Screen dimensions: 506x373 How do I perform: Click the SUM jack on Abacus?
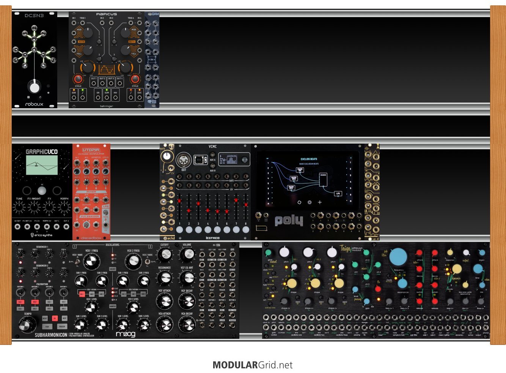pyautogui.click(x=107, y=98)
